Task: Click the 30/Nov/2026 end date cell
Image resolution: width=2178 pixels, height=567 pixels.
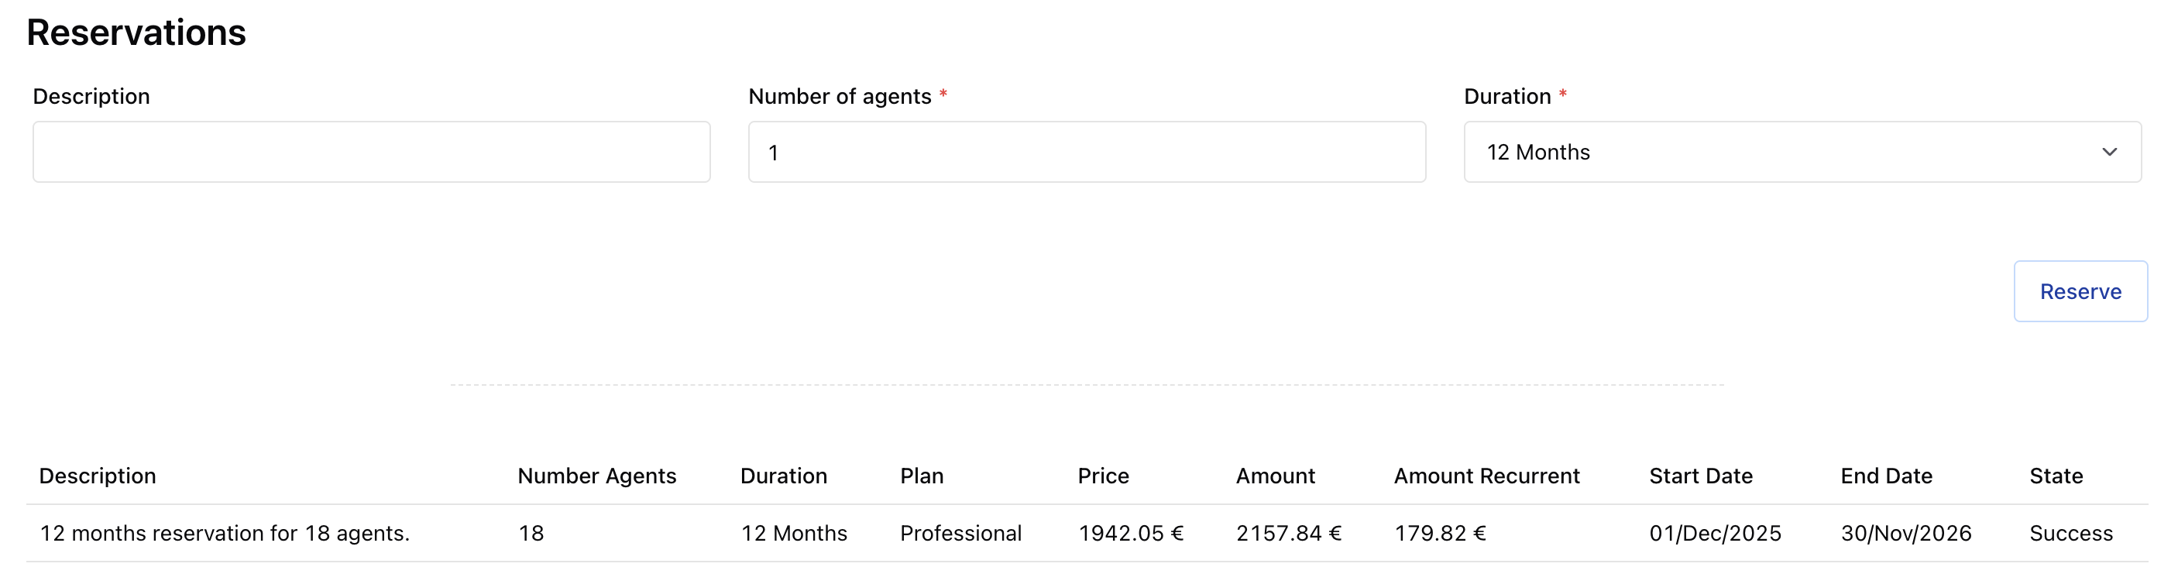Action: click(1905, 533)
